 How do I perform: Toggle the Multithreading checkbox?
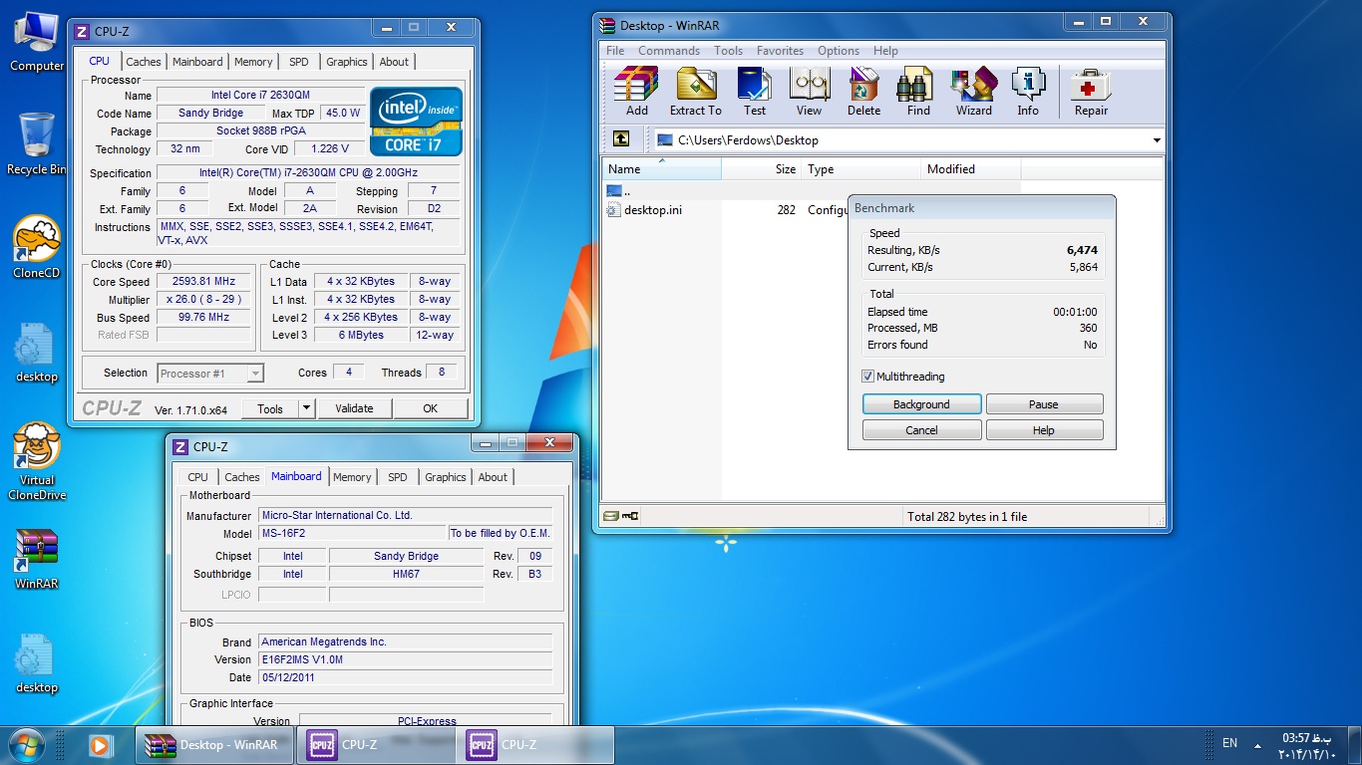868,377
